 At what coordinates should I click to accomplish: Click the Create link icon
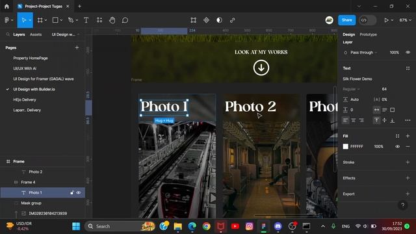[x=233, y=20]
